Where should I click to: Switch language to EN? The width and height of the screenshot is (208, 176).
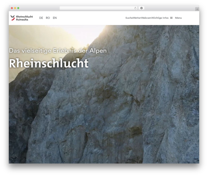55,18
